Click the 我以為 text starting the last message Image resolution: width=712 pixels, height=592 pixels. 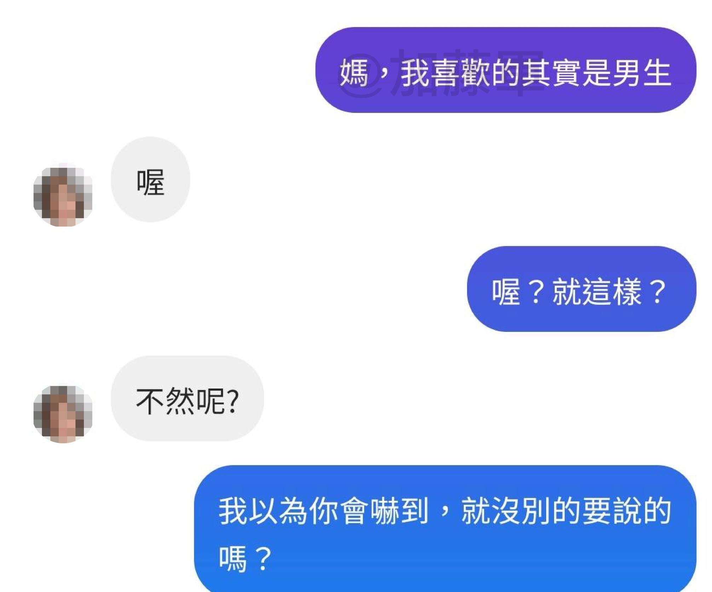pyautogui.click(x=263, y=511)
